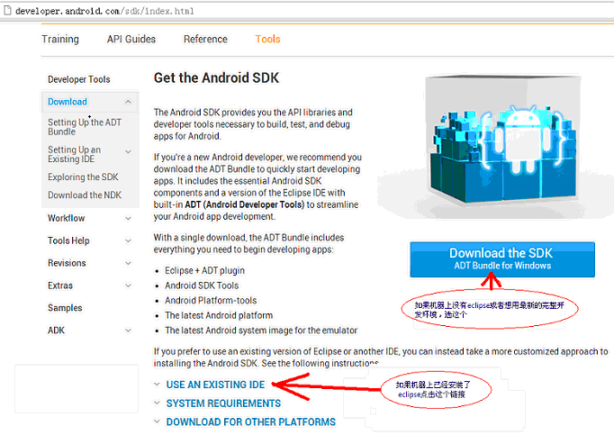The image size is (614, 435).
Task: Open the Revisions section
Action: tap(67, 263)
